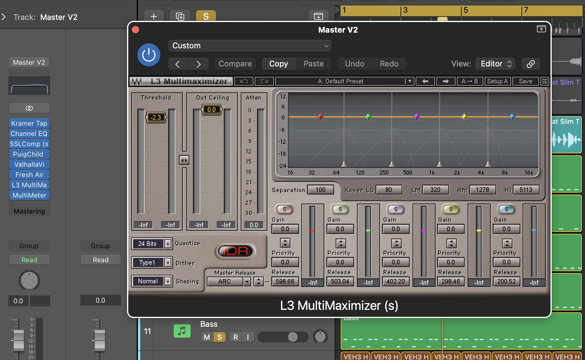This screenshot has width=585, height=360.
Task: Click the Waves redo arrow icon
Action: (x=264, y=81)
